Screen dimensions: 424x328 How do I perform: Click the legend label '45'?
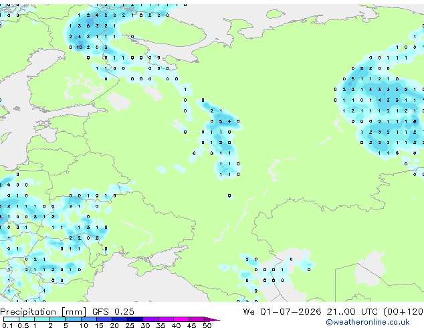[191, 325]
